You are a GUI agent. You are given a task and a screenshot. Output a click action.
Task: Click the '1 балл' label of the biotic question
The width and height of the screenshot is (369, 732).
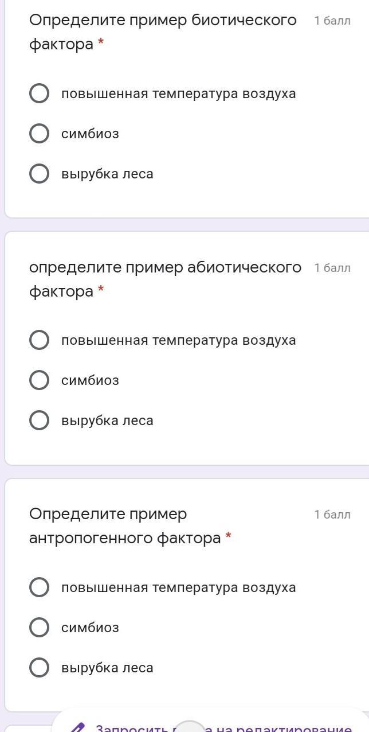pyautogui.click(x=332, y=21)
